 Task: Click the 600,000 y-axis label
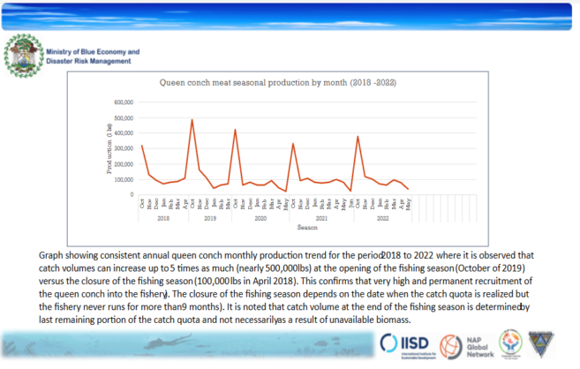pos(122,102)
